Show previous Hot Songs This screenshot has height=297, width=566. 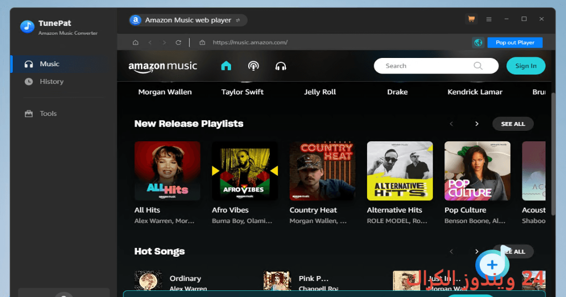click(x=451, y=252)
